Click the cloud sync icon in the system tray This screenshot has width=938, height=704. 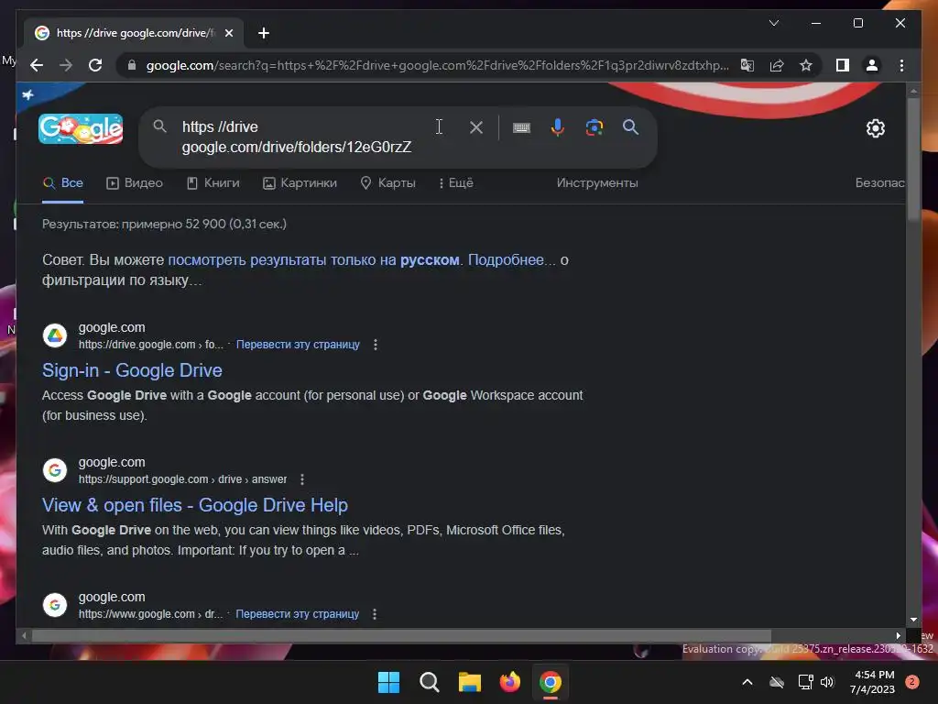point(777,682)
